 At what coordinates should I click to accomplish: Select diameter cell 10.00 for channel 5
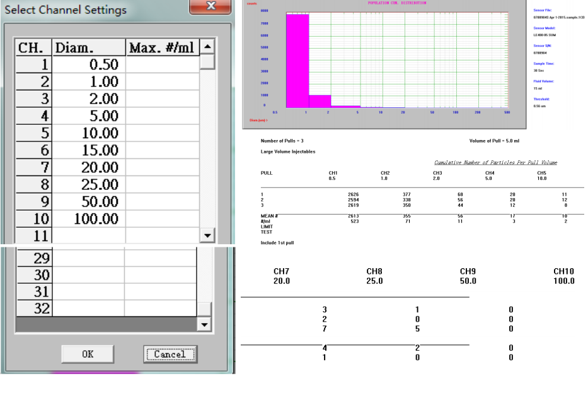[x=89, y=133]
